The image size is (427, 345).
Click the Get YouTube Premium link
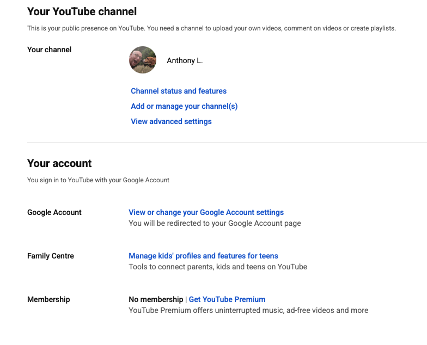pyautogui.click(x=227, y=299)
